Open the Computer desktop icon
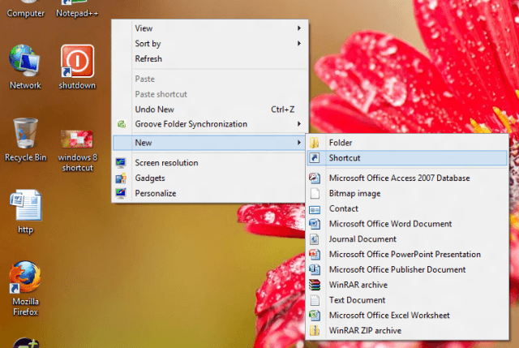The height and width of the screenshot is (348, 519). pos(25,9)
